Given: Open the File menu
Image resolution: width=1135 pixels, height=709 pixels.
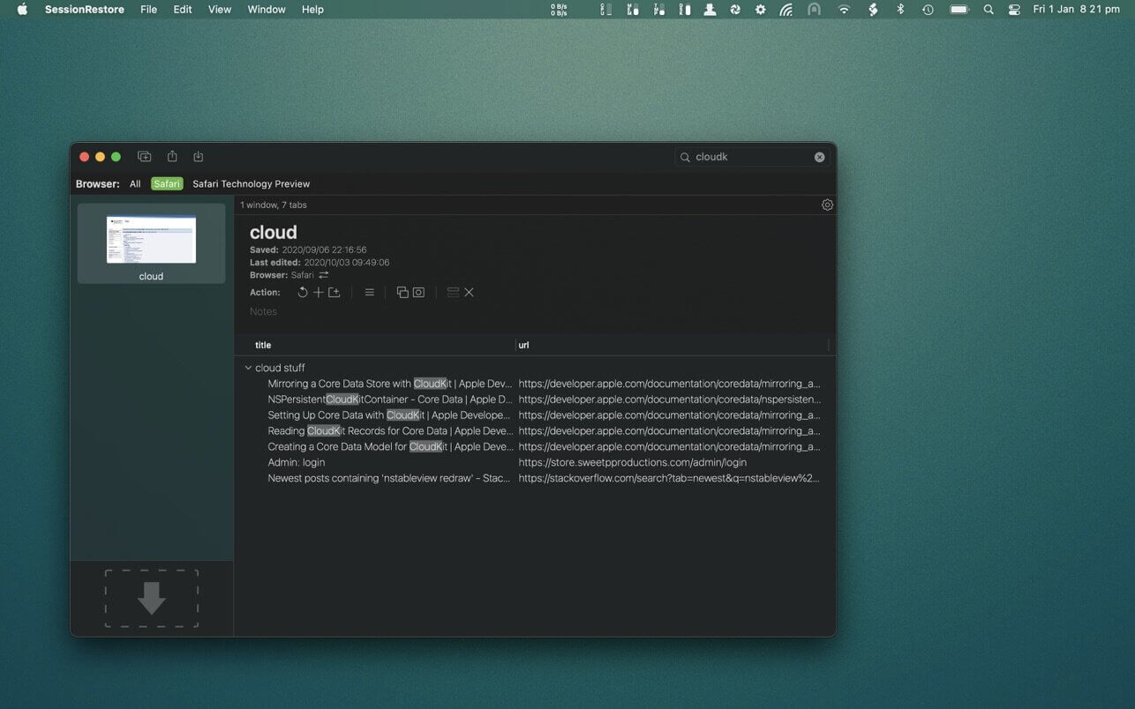Looking at the screenshot, I should coord(148,10).
